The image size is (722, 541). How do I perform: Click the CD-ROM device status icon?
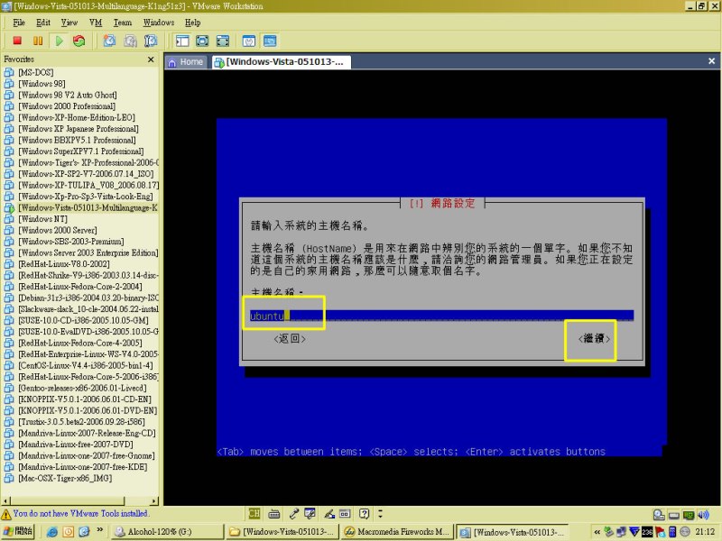point(659,515)
